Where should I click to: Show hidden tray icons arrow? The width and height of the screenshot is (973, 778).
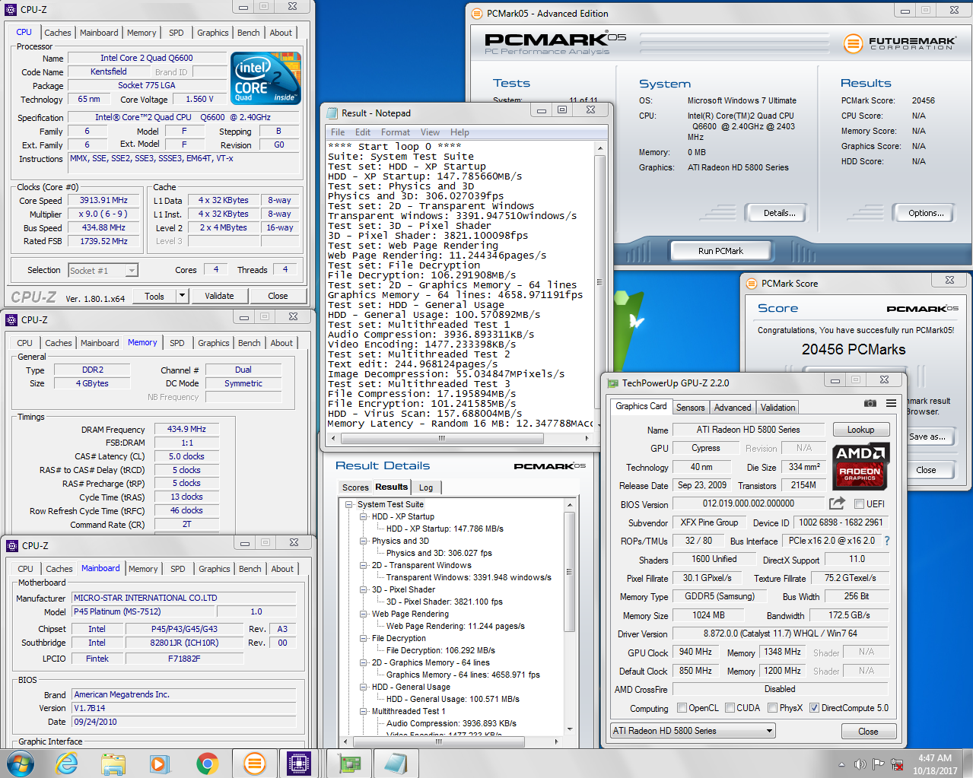click(841, 764)
